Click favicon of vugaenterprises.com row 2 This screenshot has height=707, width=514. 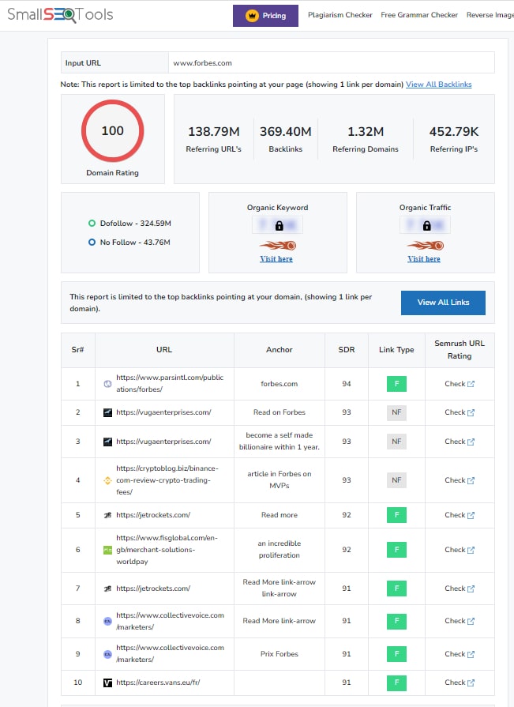[x=107, y=412]
